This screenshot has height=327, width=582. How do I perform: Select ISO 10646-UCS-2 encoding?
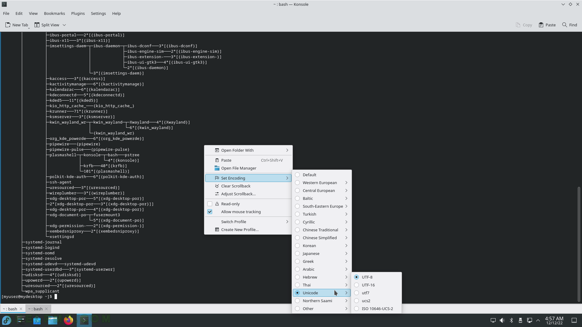click(376, 309)
